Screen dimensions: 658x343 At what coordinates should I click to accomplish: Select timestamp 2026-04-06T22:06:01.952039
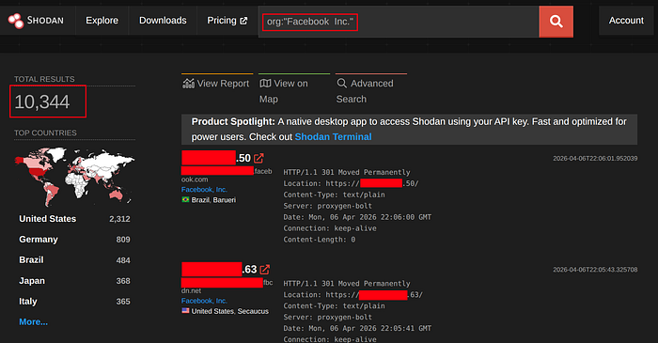coord(595,159)
